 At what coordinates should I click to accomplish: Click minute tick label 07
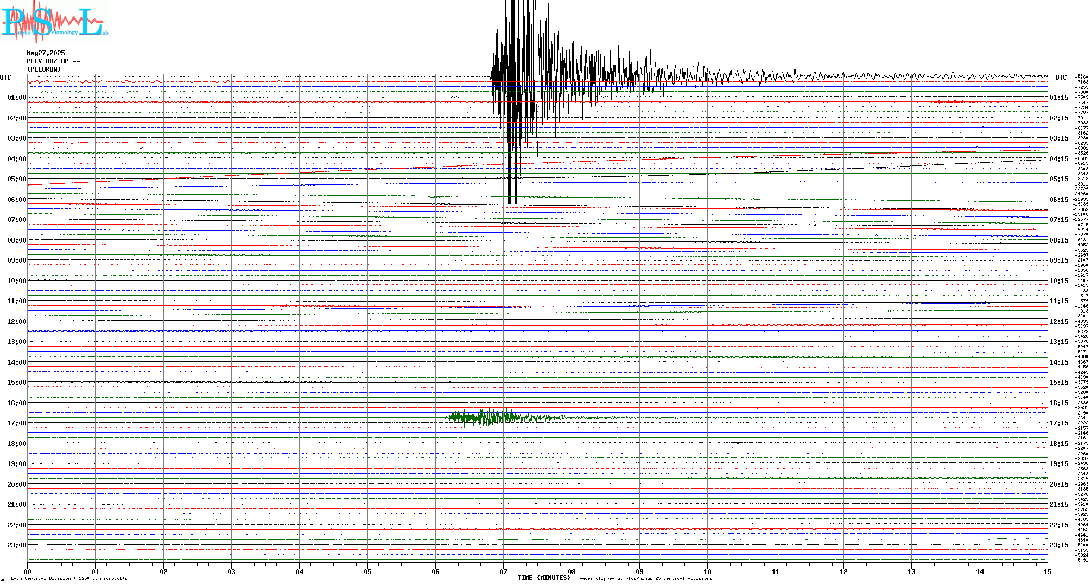[504, 571]
